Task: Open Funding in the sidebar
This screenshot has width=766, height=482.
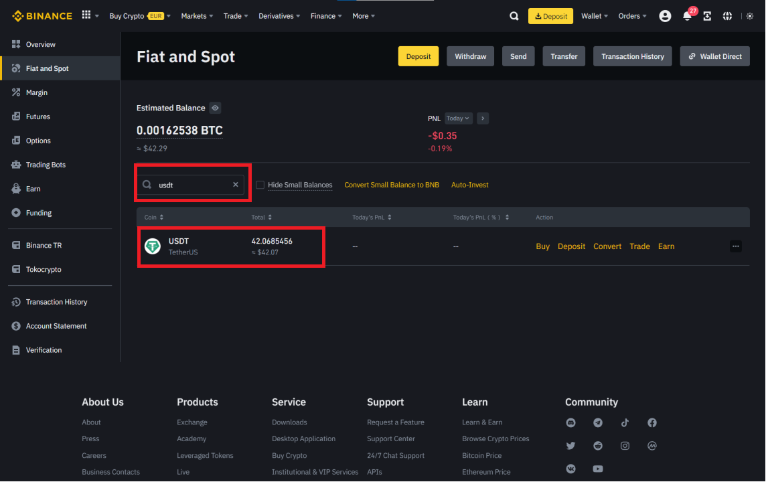Action: tap(60, 213)
